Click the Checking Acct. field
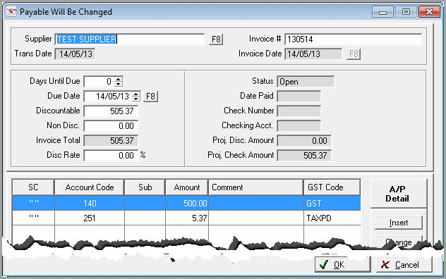Screen dimensions: 446x279 (299, 126)
